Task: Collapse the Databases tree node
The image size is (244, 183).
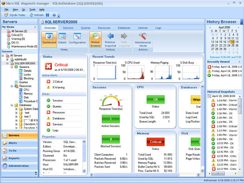Action: coord(12,105)
